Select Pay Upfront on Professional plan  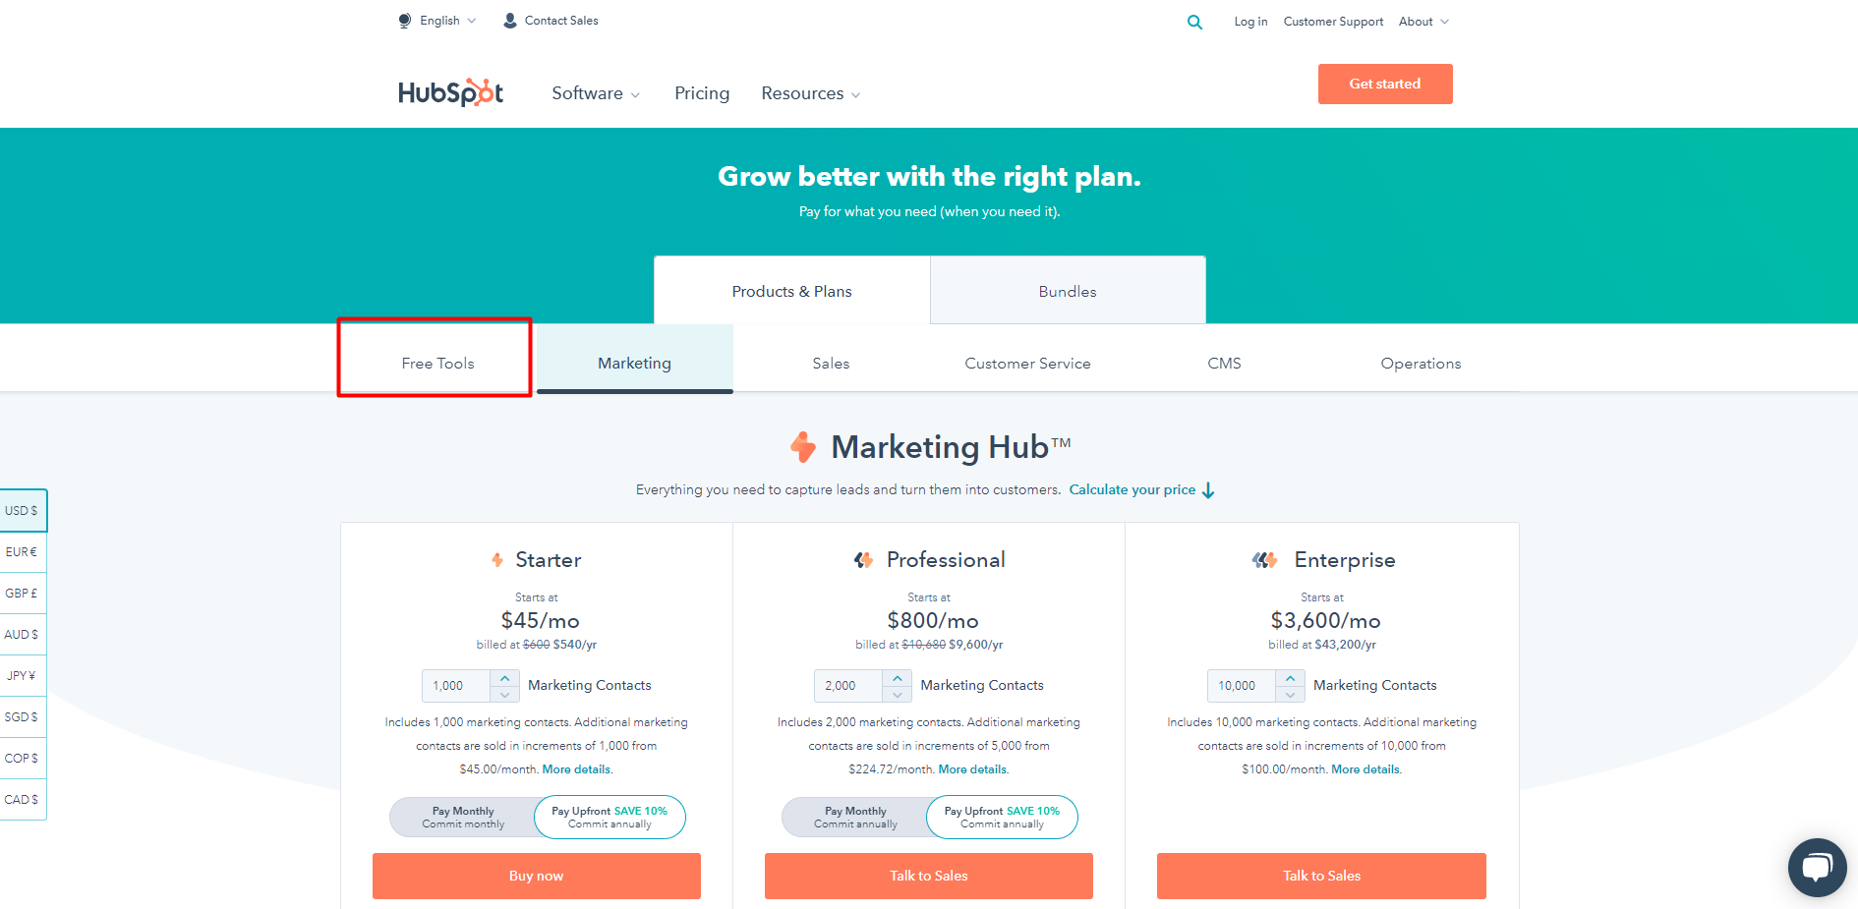1002,818
